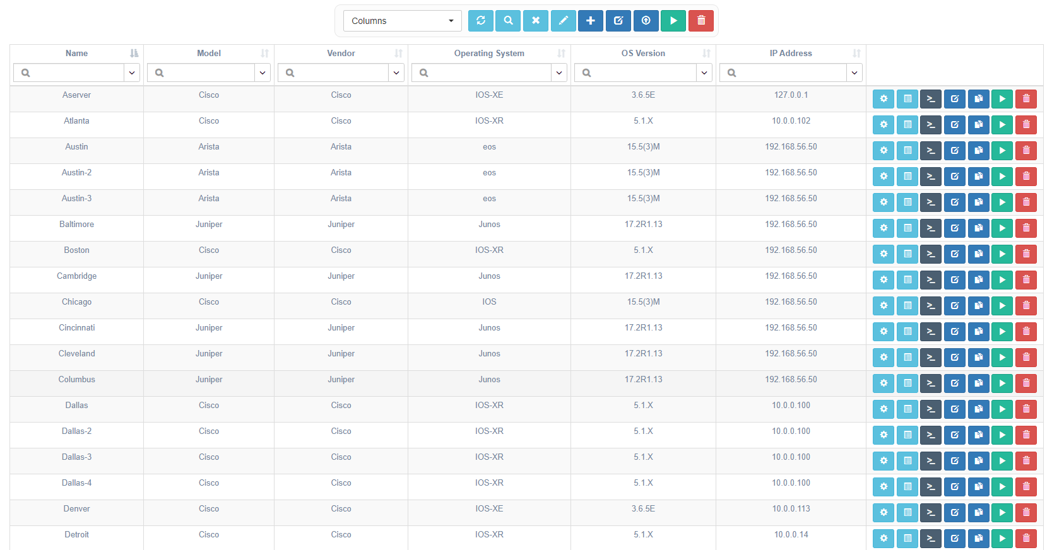Sort table by the Name column
This screenshot has width=1052, height=550.
point(134,54)
